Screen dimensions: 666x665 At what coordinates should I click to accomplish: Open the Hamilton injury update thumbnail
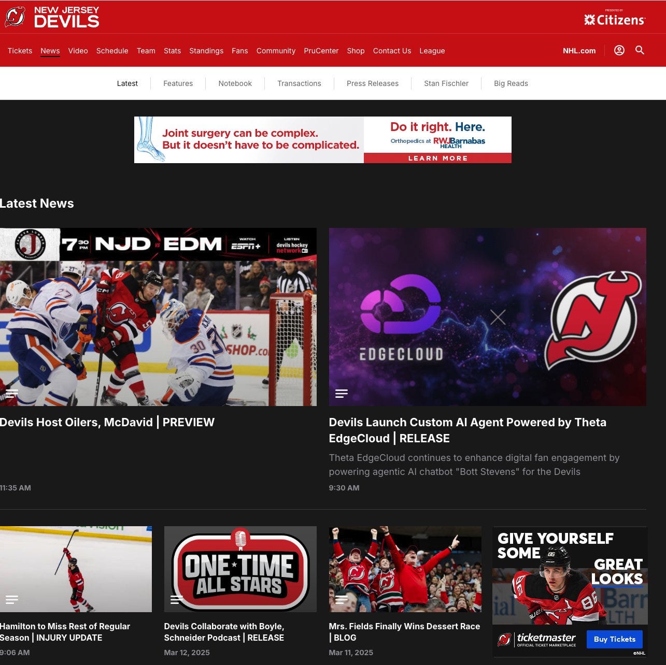tap(76, 569)
